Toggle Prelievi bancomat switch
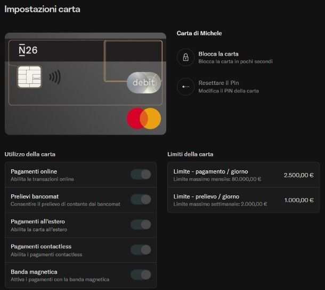Viewport: 325px width, 290px height. click(141, 199)
